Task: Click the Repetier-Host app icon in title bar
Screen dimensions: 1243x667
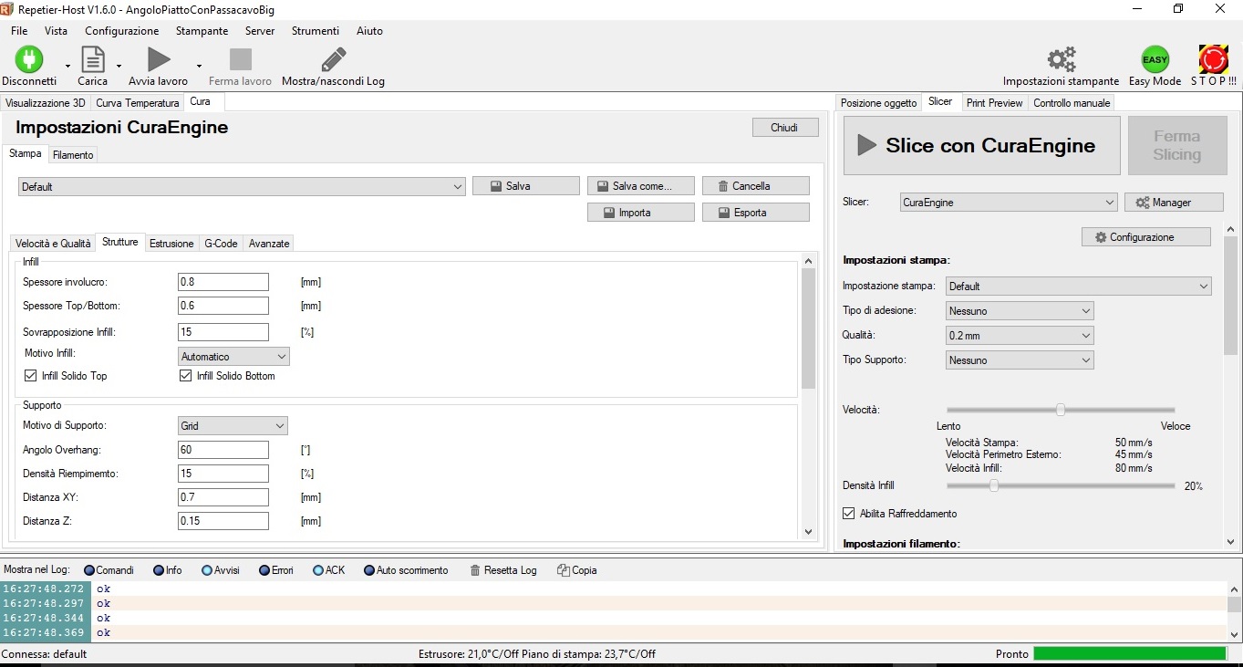Action: point(7,9)
